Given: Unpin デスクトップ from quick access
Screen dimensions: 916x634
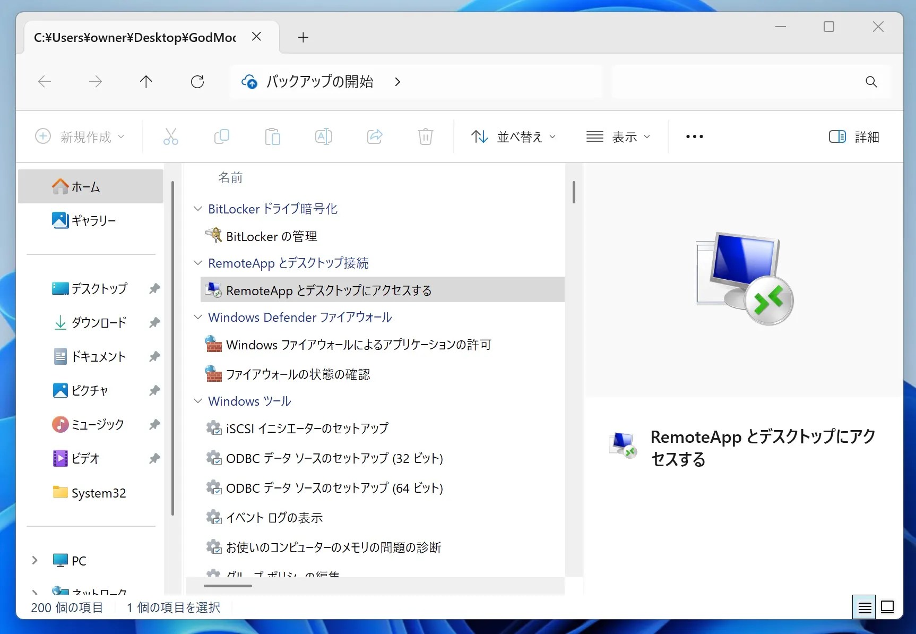Looking at the screenshot, I should click(154, 288).
